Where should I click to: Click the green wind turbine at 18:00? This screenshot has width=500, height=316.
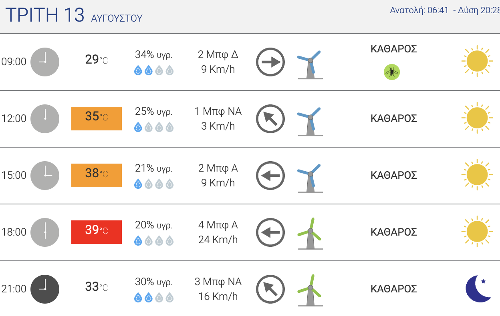tap(310, 234)
